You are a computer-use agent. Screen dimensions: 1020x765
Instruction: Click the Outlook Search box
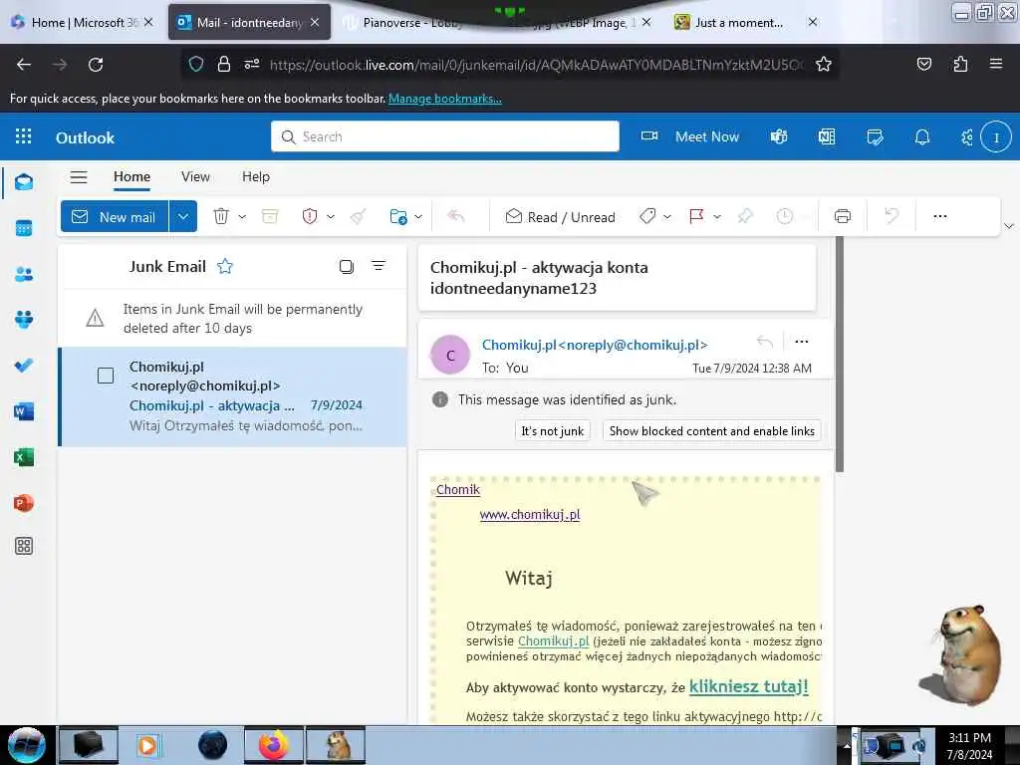click(x=445, y=136)
